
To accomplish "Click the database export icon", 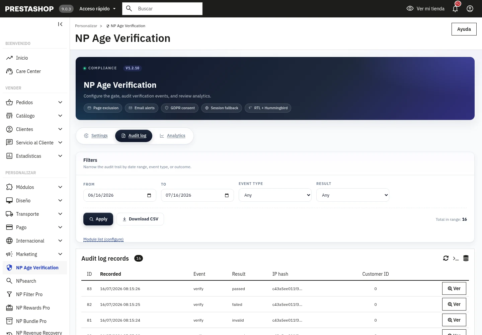I will click(466, 258).
